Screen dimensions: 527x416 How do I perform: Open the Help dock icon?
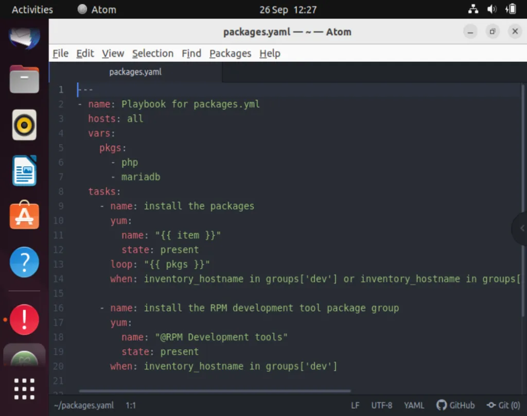[x=24, y=262]
